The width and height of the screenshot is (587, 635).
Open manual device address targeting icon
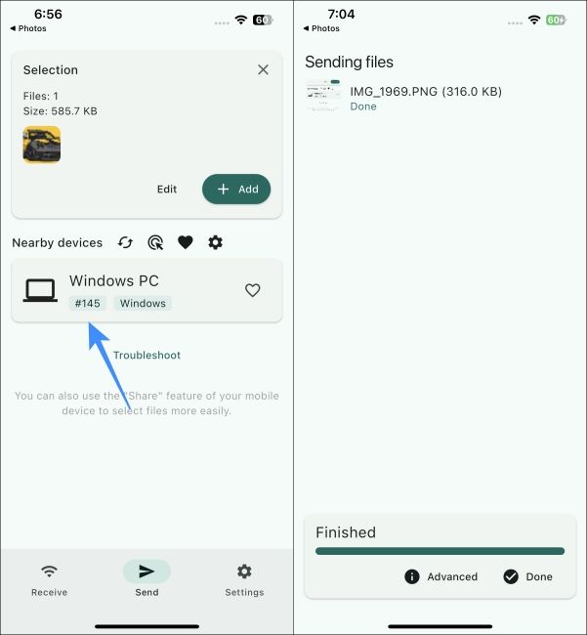tap(155, 242)
